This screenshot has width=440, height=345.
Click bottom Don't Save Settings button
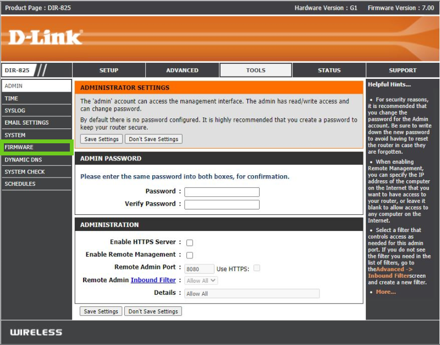coord(153,311)
